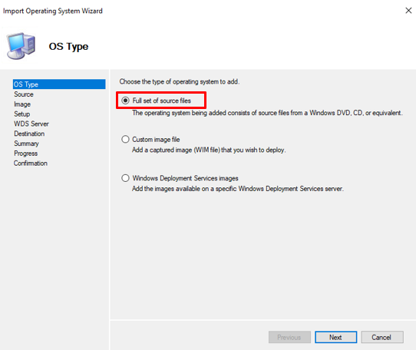The image size is (416, 350).
Task: Jump to the Setup step
Action: point(22,114)
